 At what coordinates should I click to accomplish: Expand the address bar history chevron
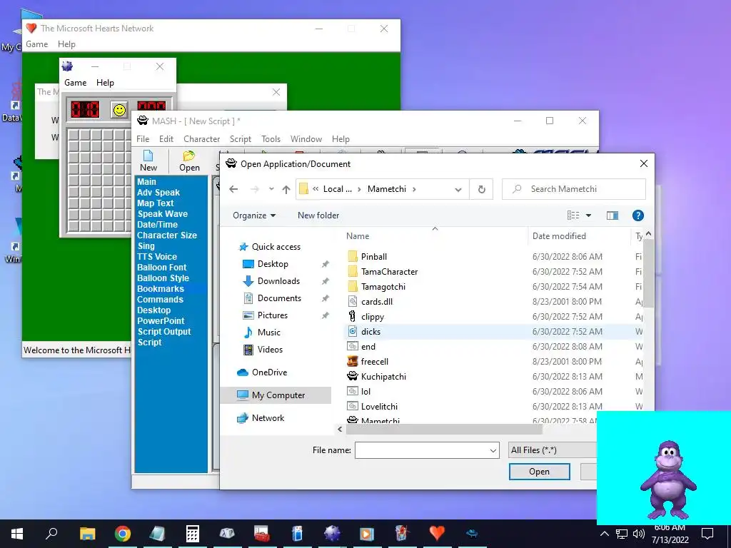click(x=458, y=190)
